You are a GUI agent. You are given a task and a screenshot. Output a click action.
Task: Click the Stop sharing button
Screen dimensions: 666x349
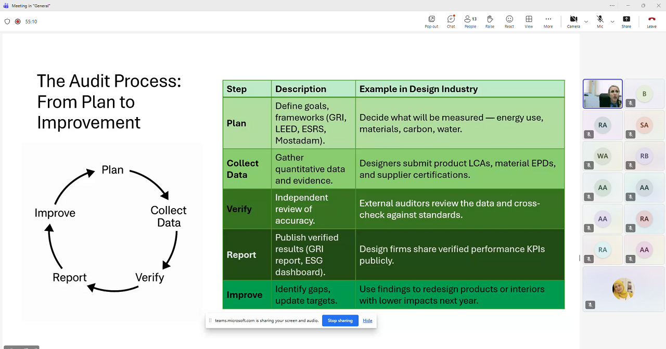[340, 320]
